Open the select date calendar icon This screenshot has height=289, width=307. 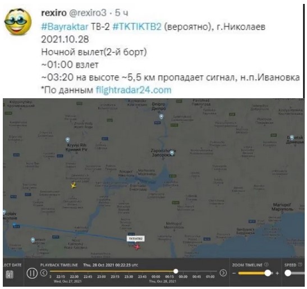coord(10,274)
